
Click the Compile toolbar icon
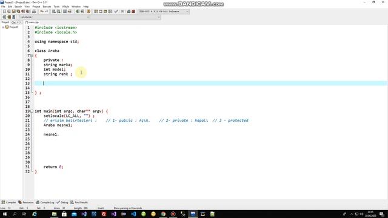click(96, 12)
